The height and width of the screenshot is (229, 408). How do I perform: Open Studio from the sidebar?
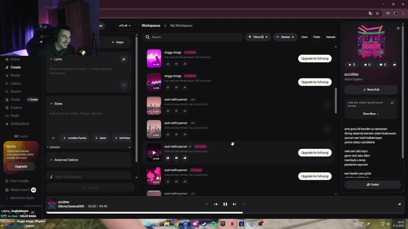15,75
